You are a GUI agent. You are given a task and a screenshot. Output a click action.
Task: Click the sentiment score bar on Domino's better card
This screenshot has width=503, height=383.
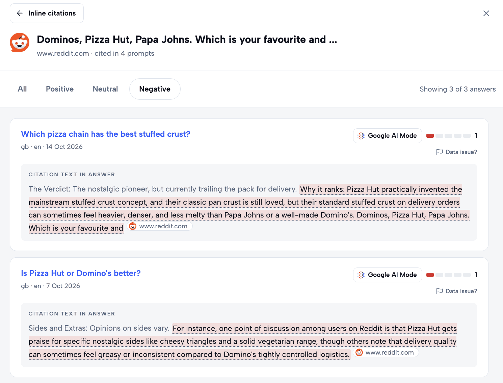(448, 275)
